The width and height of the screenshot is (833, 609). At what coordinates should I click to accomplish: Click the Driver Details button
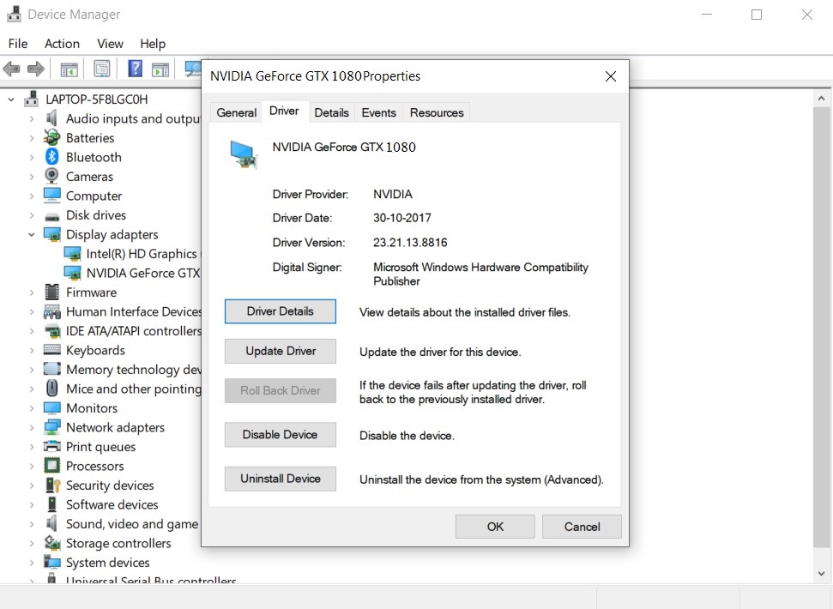[x=280, y=311]
